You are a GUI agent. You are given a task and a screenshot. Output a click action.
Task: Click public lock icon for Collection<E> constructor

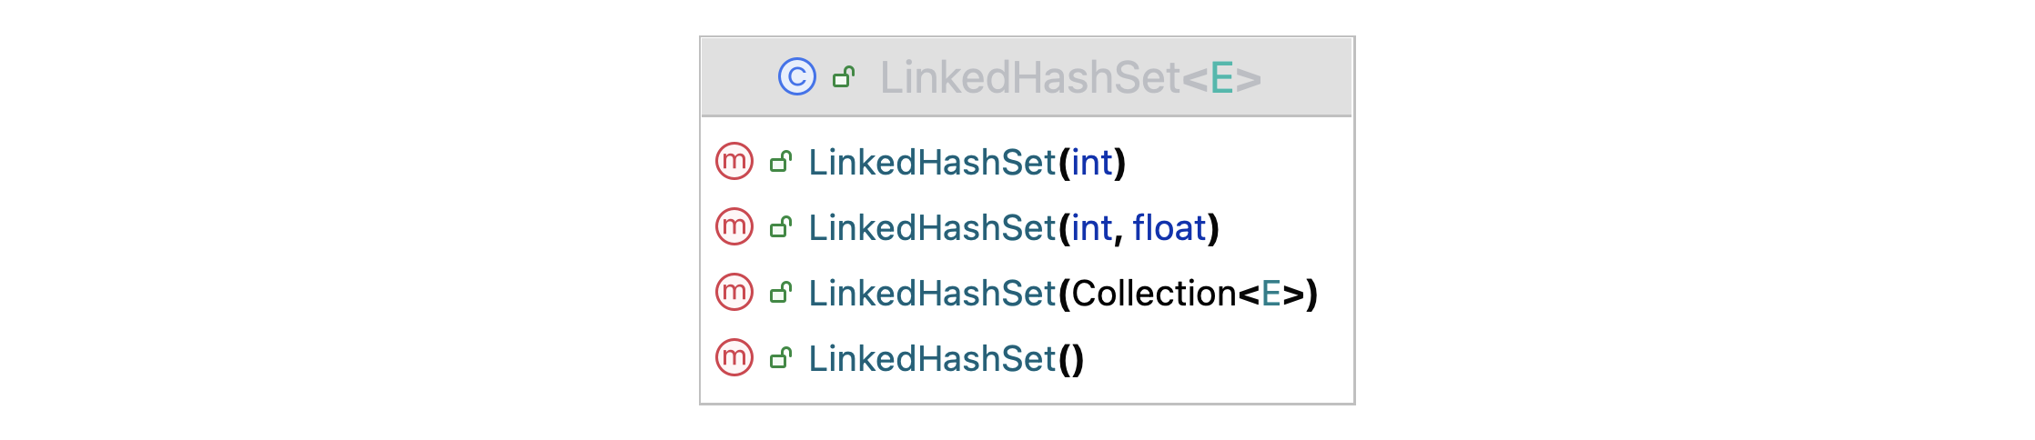[781, 293]
